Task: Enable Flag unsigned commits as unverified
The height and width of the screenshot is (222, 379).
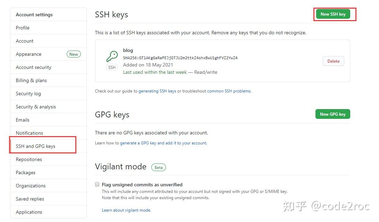Action: 97,184
